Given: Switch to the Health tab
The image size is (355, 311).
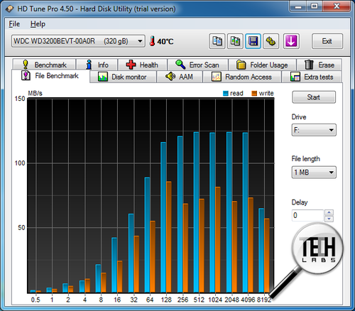Looking at the screenshot, I should 143,65.
